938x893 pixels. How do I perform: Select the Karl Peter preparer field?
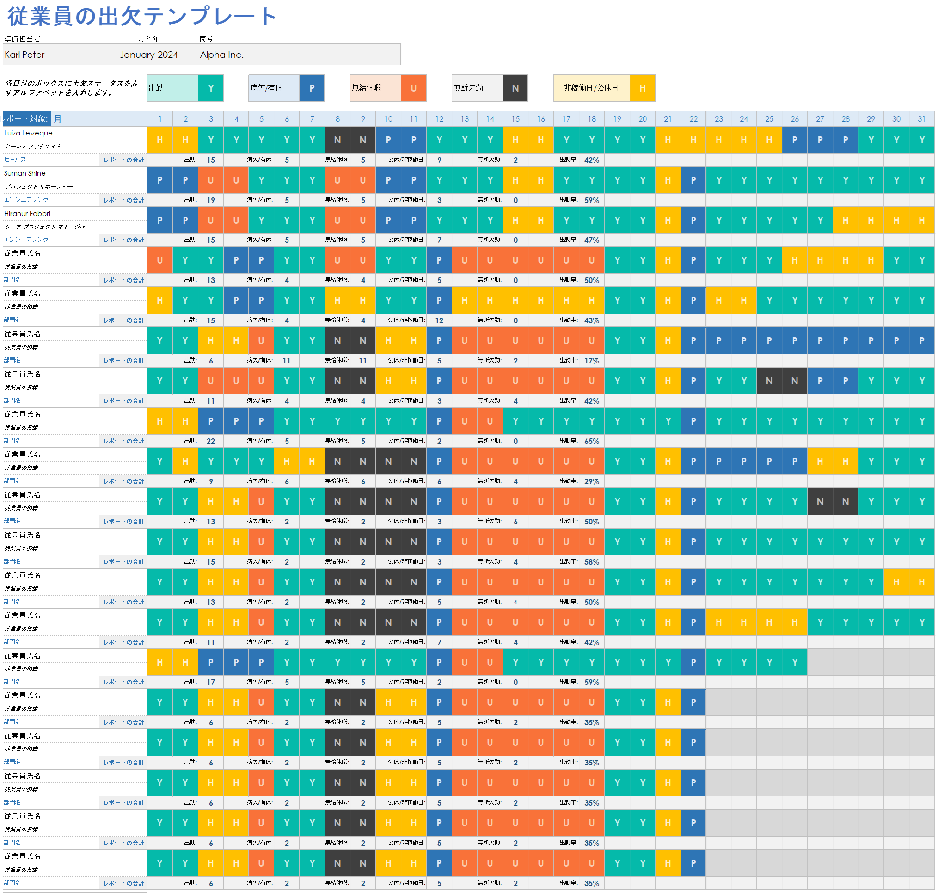pyautogui.click(x=51, y=55)
